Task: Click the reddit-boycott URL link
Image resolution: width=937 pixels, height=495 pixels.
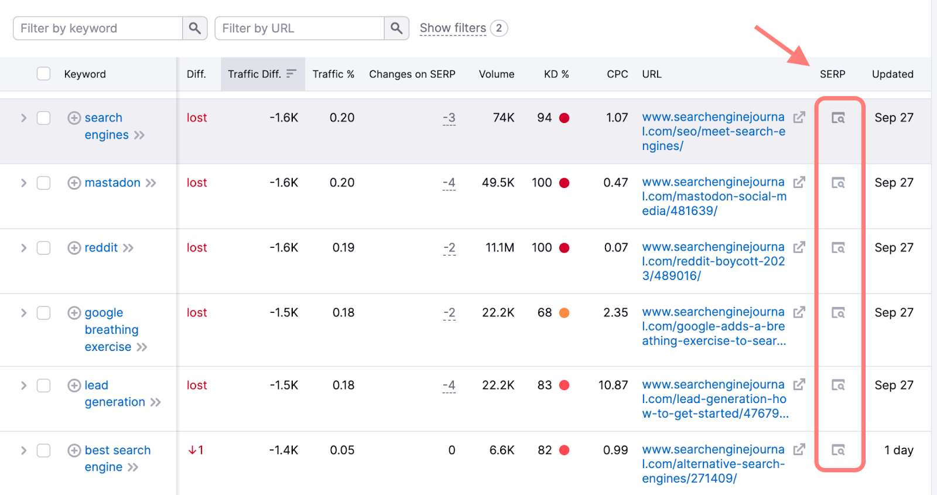Action: click(713, 262)
